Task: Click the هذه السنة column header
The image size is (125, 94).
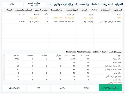Action: pyautogui.click(x=83, y=56)
